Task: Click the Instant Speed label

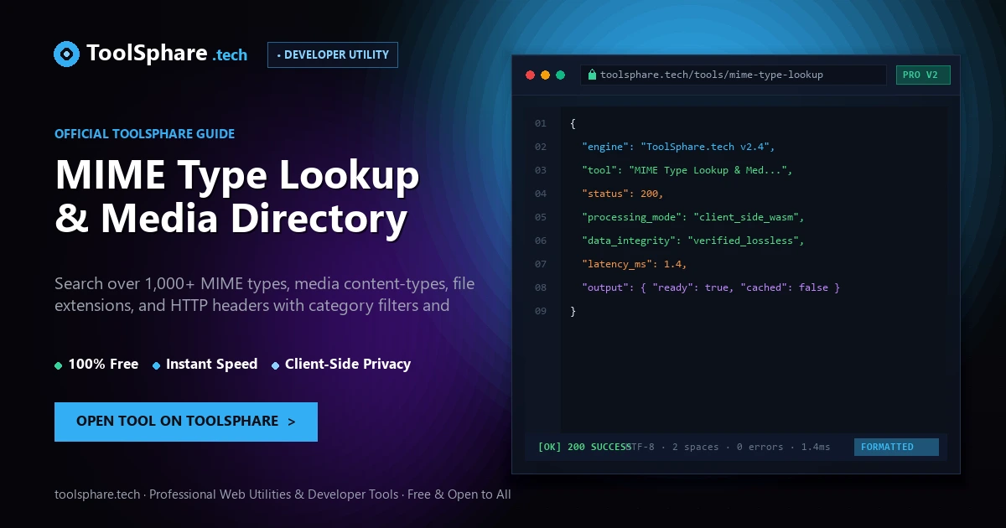Action: coord(211,365)
